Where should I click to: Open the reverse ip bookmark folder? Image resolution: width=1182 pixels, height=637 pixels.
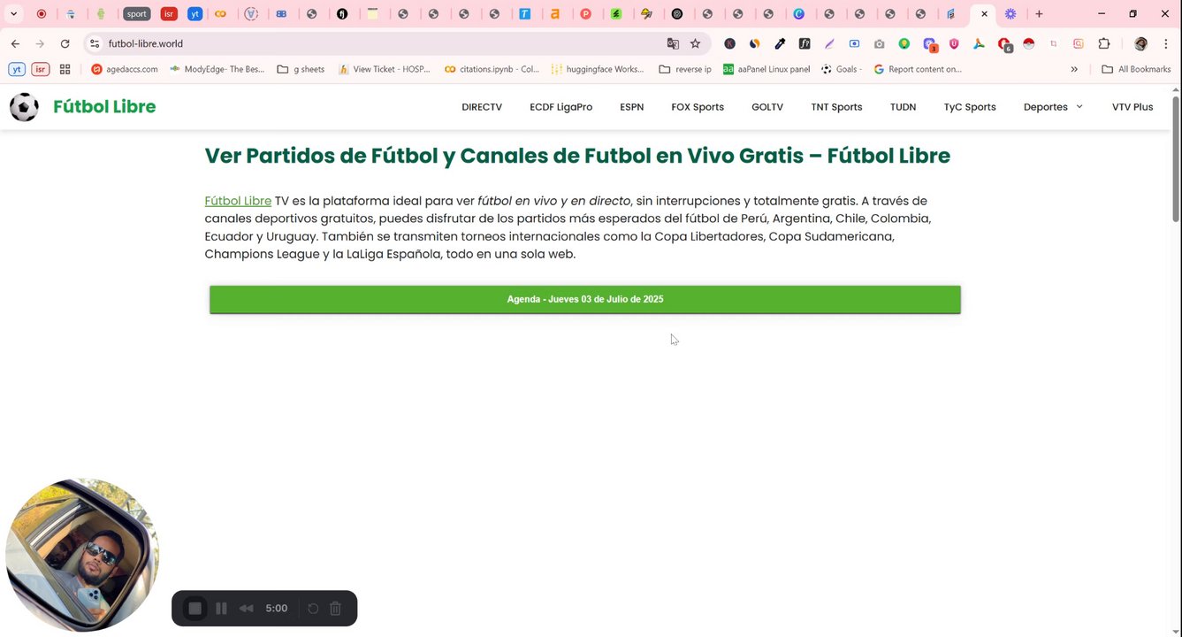tap(685, 69)
